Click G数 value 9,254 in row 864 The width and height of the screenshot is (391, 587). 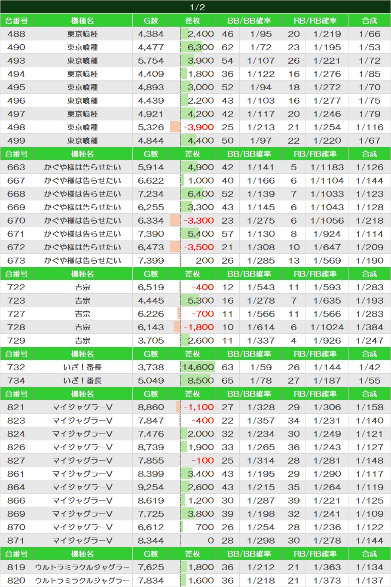[151, 487]
